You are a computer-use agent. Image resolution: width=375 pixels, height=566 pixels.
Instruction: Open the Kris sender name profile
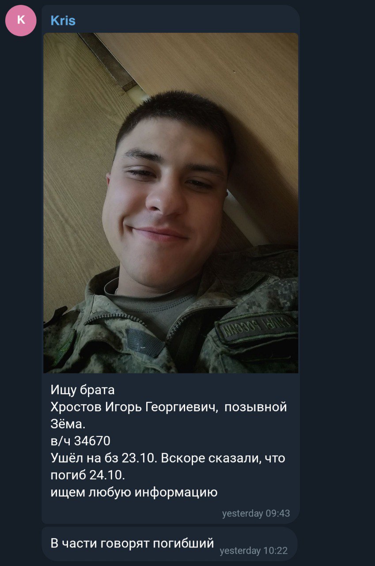(63, 21)
